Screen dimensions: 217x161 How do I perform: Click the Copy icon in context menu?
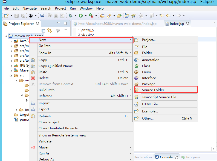click(33, 60)
